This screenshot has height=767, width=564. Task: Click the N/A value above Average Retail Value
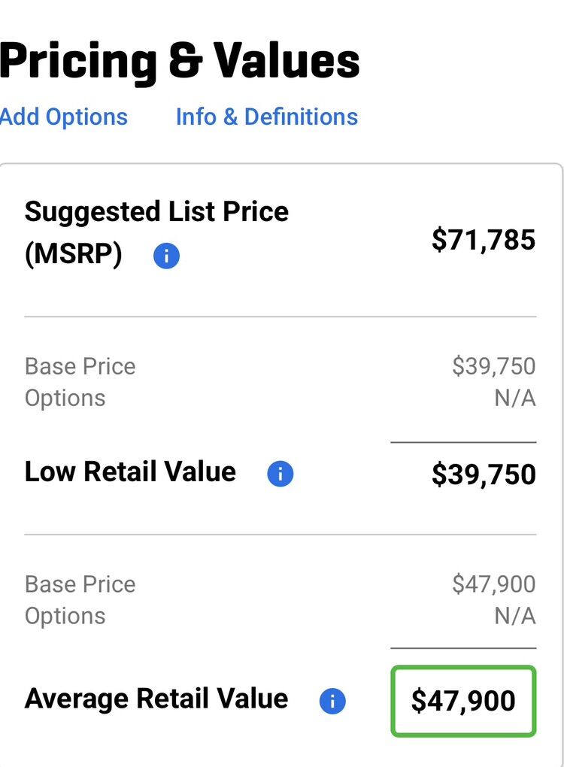coord(514,617)
